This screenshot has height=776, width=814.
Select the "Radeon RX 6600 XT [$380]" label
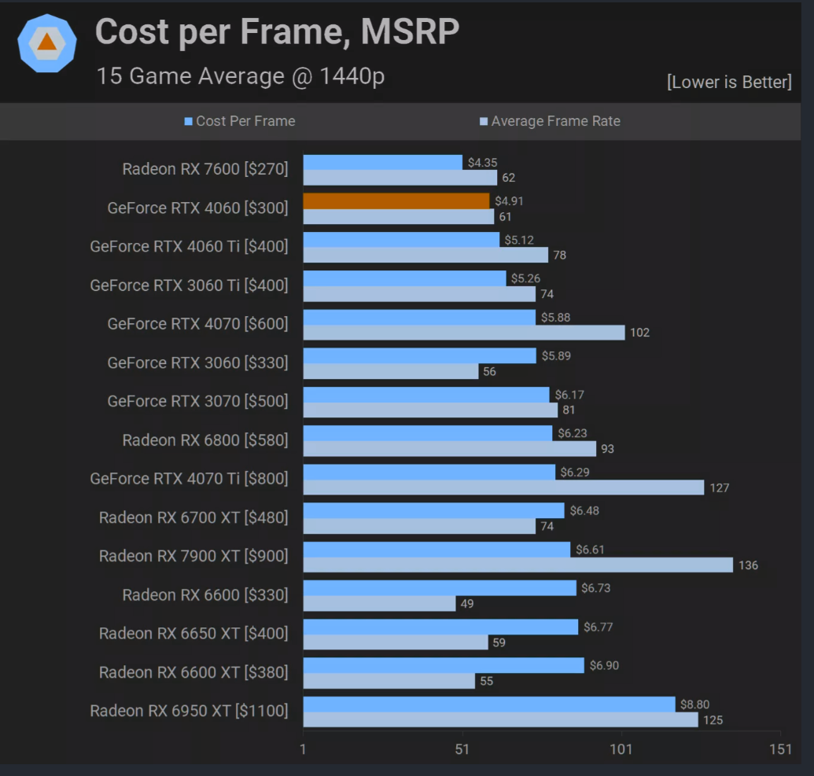[193, 672]
